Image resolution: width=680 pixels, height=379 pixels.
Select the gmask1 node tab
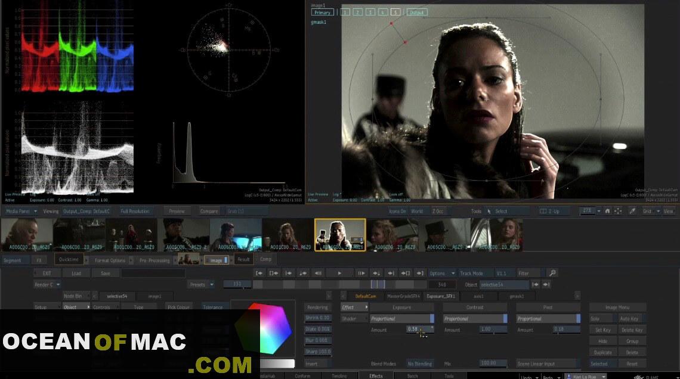[x=517, y=296]
